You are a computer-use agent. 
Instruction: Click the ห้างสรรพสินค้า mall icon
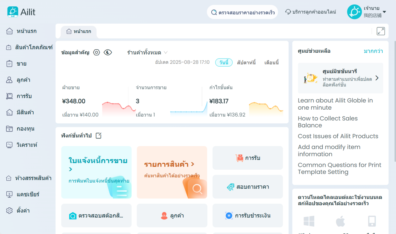9,178
